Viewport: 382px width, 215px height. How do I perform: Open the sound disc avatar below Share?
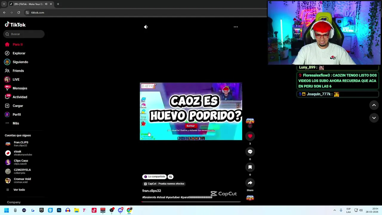(250, 198)
